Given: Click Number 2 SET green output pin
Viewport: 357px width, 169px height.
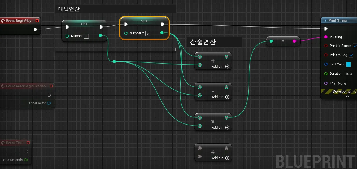Looking at the screenshot, I should point(162,33).
